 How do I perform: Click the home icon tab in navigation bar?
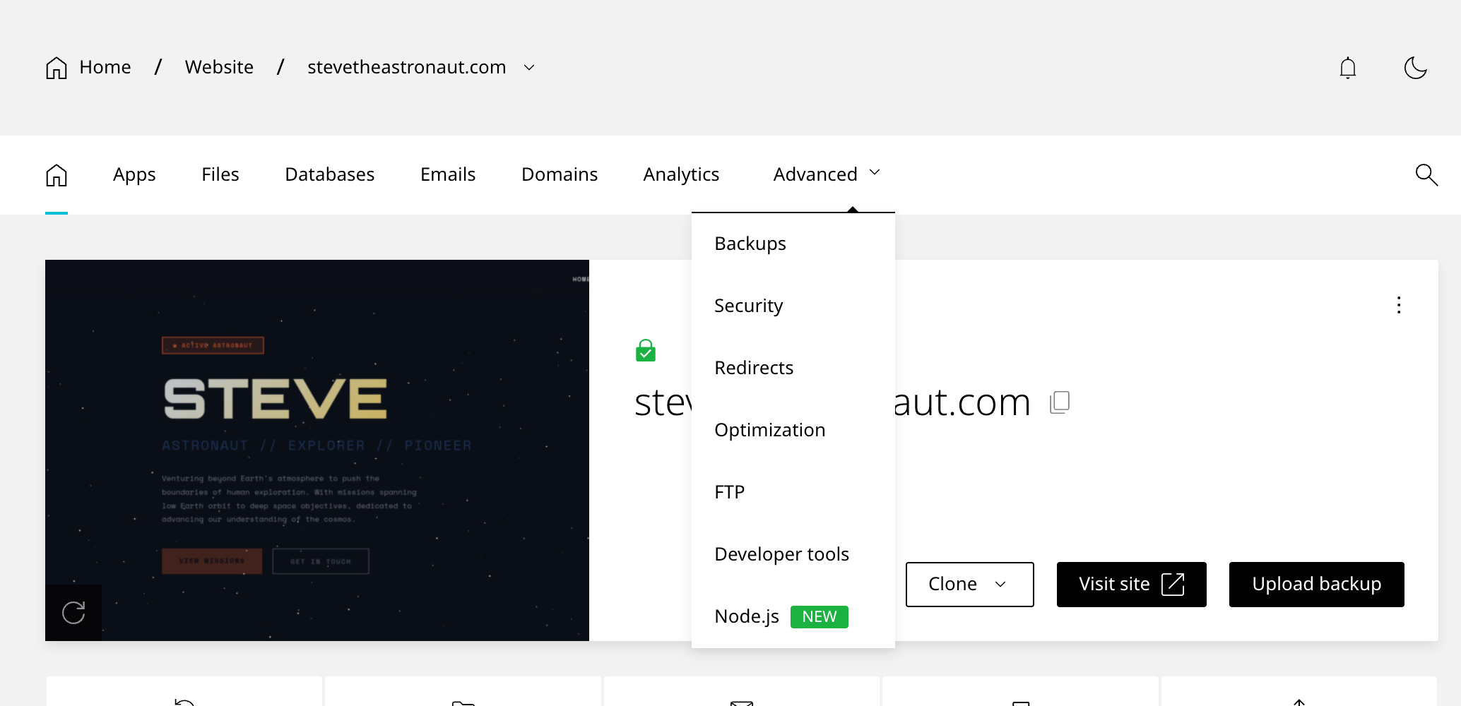[x=57, y=174]
